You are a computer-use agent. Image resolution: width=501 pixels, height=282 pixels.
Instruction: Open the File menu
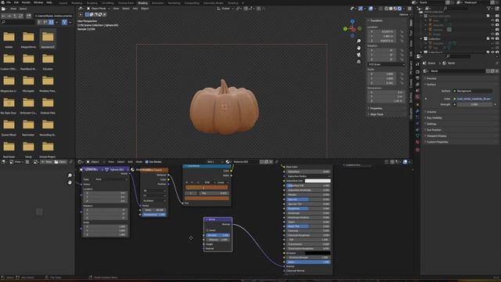pos(9,2)
